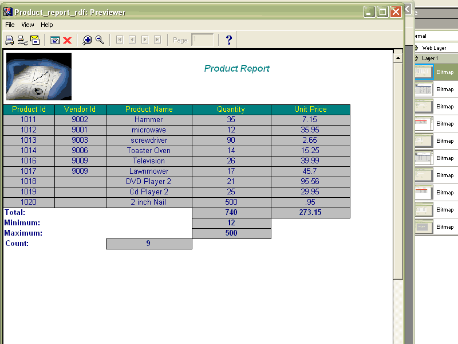Screen dimensions: 458x344
Task: Zoom in with the magnifier plus icon
Action: (x=87, y=40)
